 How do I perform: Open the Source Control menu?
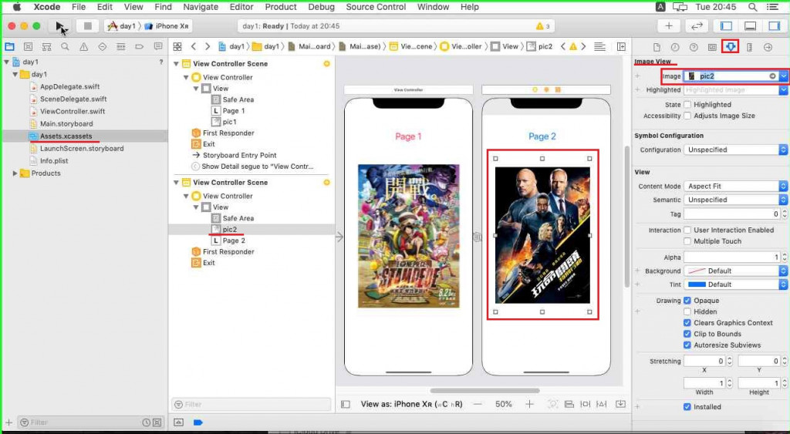pyautogui.click(x=376, y=7)
